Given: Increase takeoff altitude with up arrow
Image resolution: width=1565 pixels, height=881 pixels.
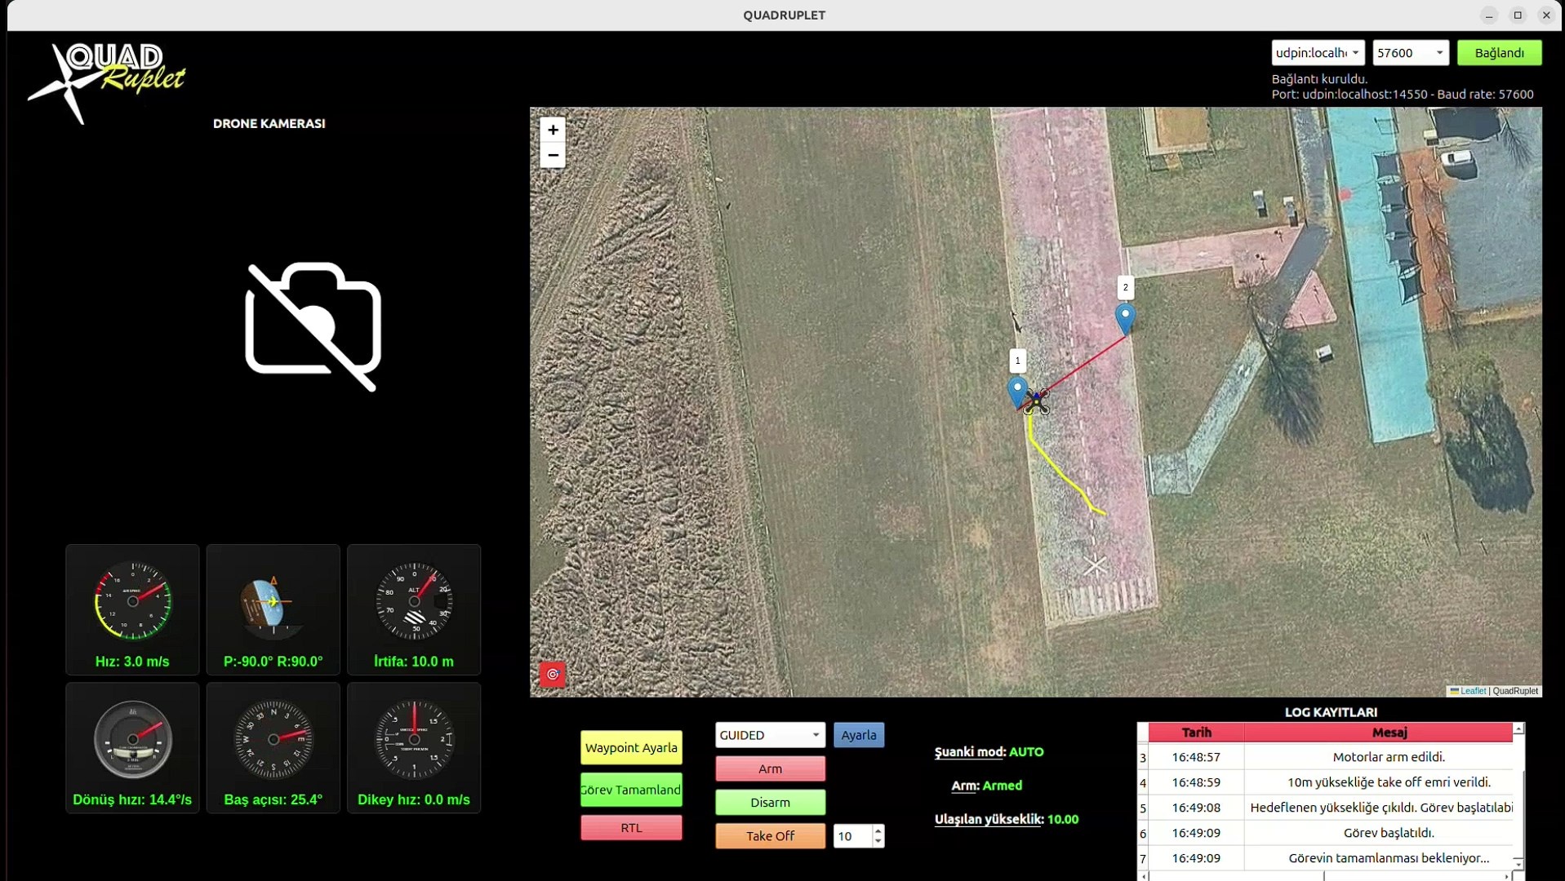Looking at the screenshot, I should [x=878, y=830].
